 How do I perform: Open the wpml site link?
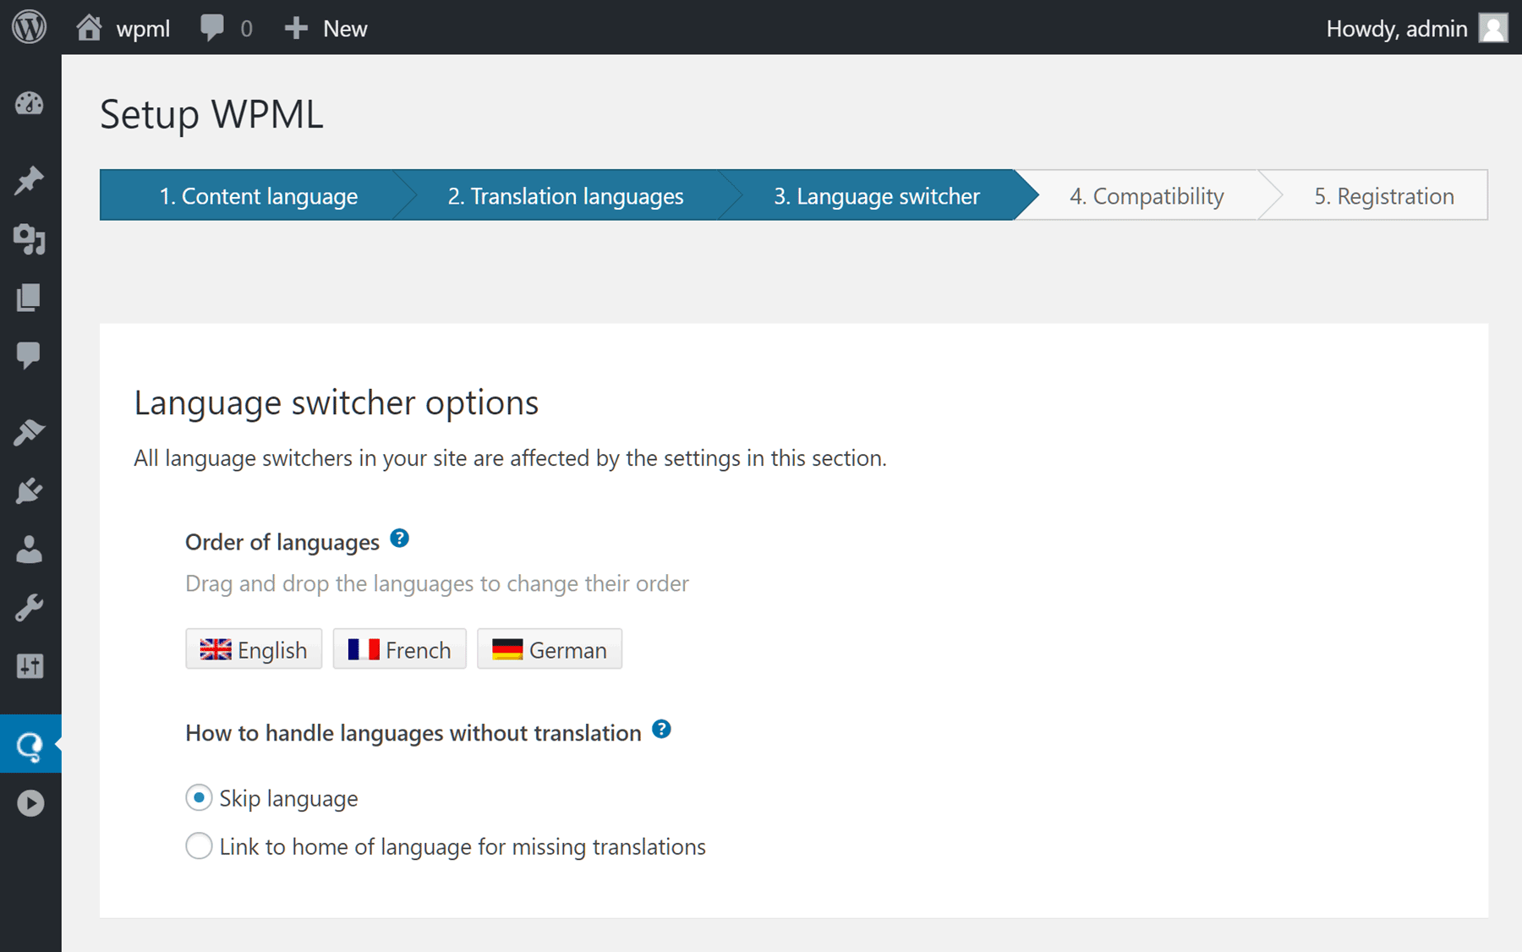143,29
